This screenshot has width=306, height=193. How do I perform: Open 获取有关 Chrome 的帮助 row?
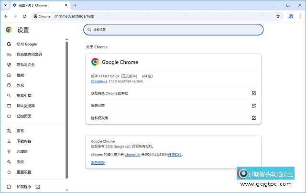pos(173,93)
